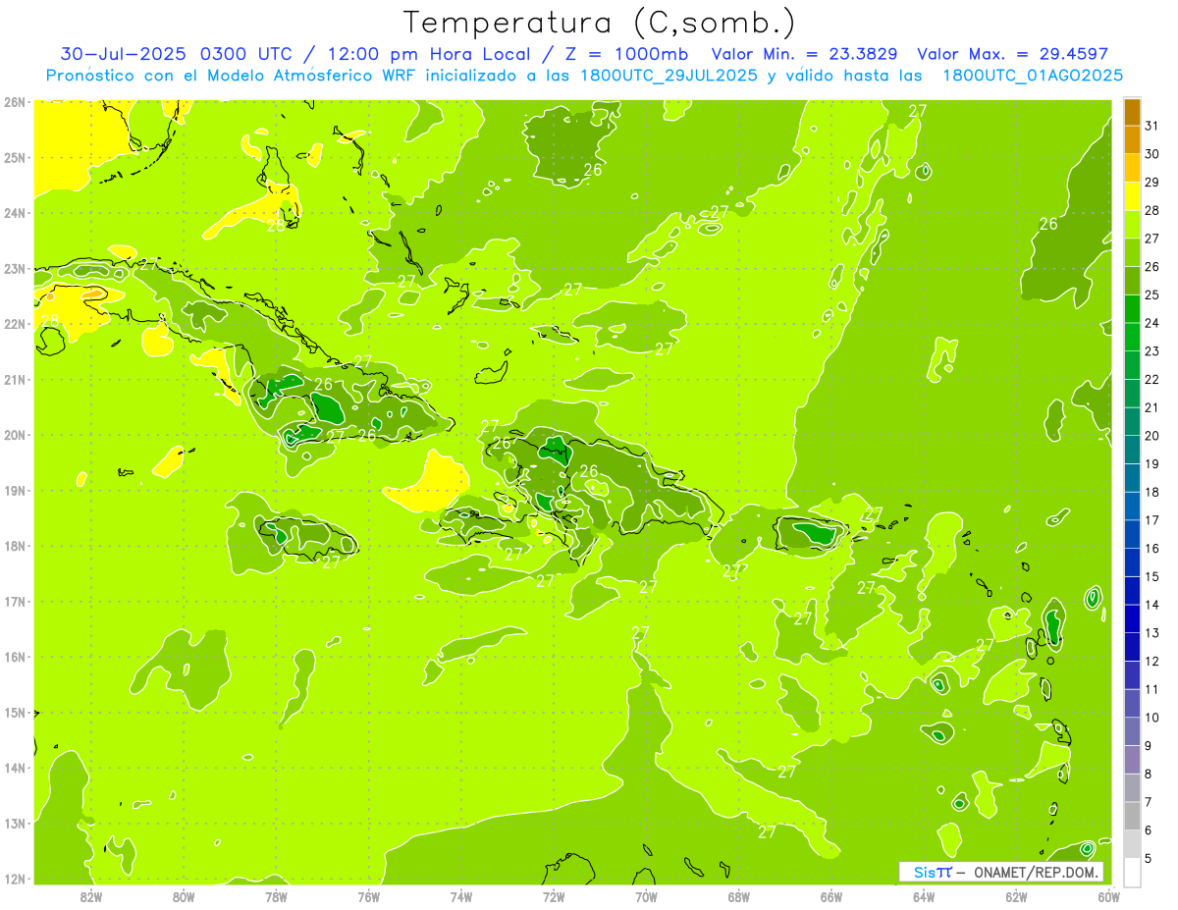This screenshot has height=910, width=1178.
Task: Click latitude axis label "22N"
Action: point(14,324)
